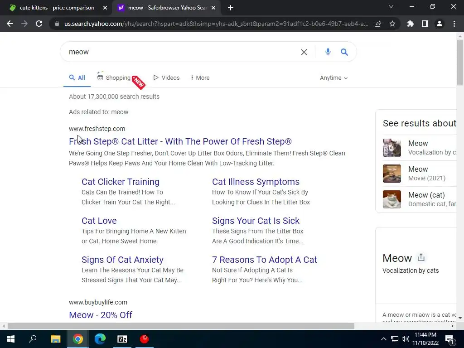Image resolution: width=464 pixels, height=348 pixels.
Task: Bookmark this tab with star icon
Action: click(x=392, y=24)
